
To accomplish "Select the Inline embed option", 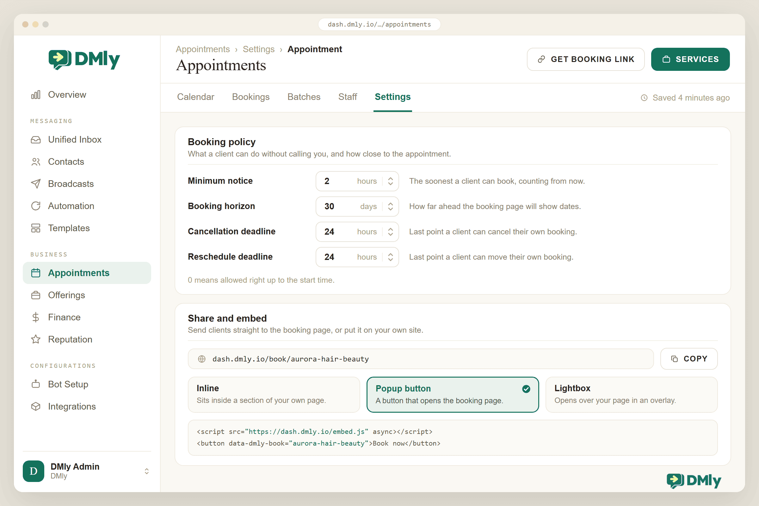I will (x=274, y=394).
